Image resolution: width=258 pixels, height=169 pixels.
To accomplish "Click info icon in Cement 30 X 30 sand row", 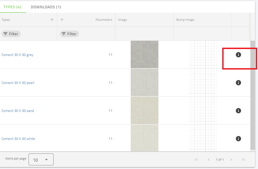I will (x=238, y=111).
